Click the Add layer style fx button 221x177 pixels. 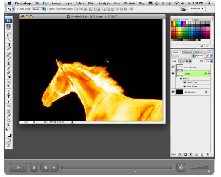[x=180, y=155]
